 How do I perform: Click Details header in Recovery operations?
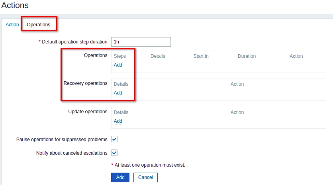pyautogui.click(x=121, y=84)
